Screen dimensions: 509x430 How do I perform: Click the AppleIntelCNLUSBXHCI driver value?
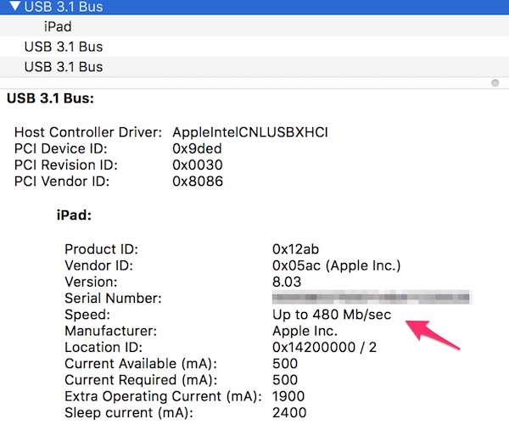(x=249, y=132)
